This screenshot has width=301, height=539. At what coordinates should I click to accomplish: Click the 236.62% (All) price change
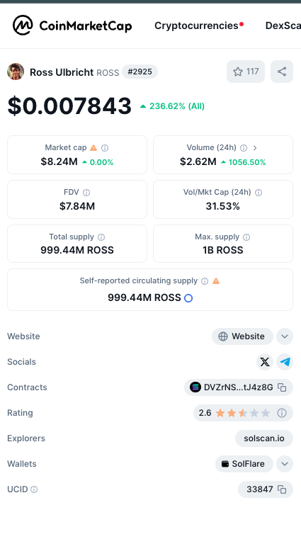pyautogui.click(x=172, y=106)
